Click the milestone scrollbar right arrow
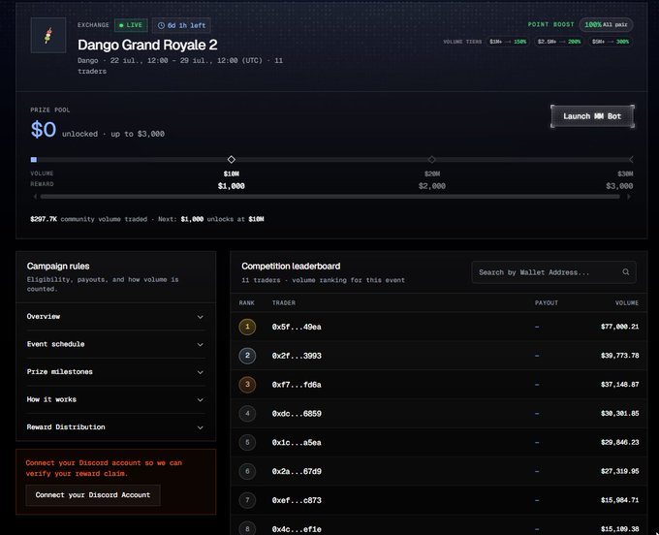659x535 pixels. [x=629, y=197]
